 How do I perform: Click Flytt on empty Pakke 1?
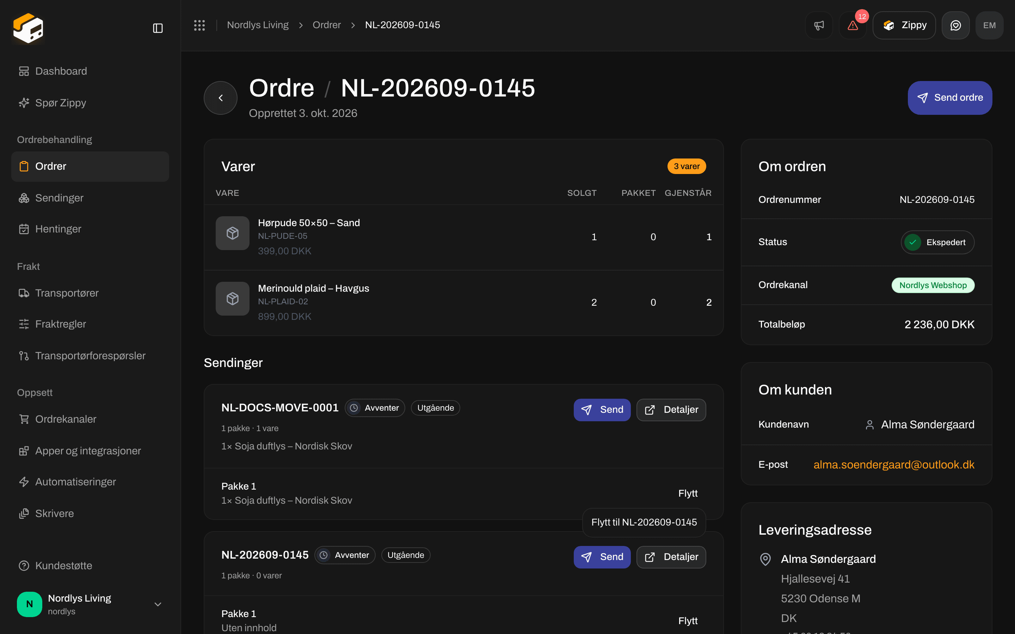(688, 621)
